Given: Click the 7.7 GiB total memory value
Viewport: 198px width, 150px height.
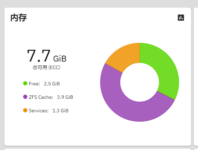Looking at the screenshot, I should [47, 56].
